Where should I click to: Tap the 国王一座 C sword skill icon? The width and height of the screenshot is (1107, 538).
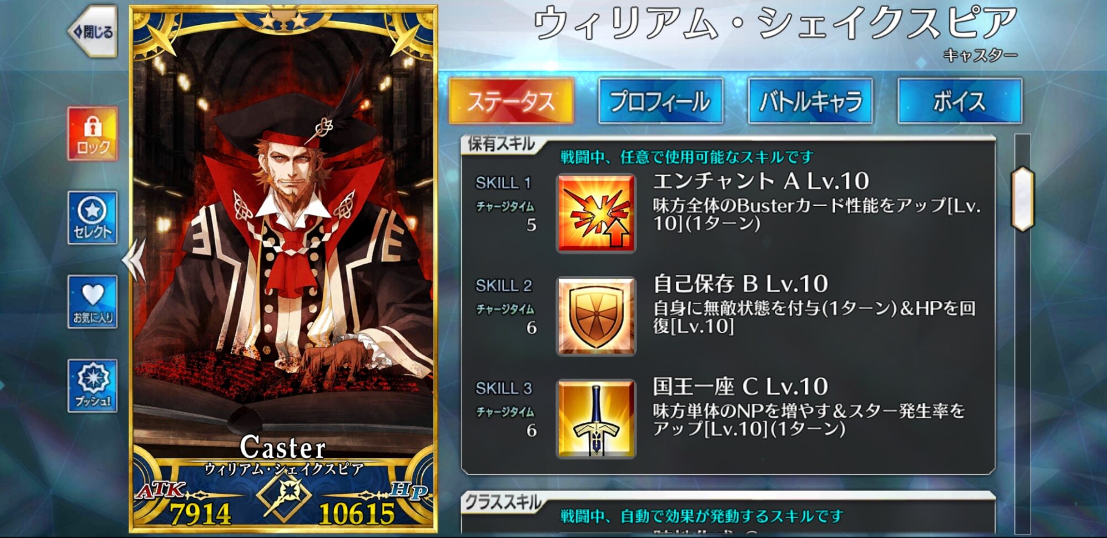[x=596, y=419]
